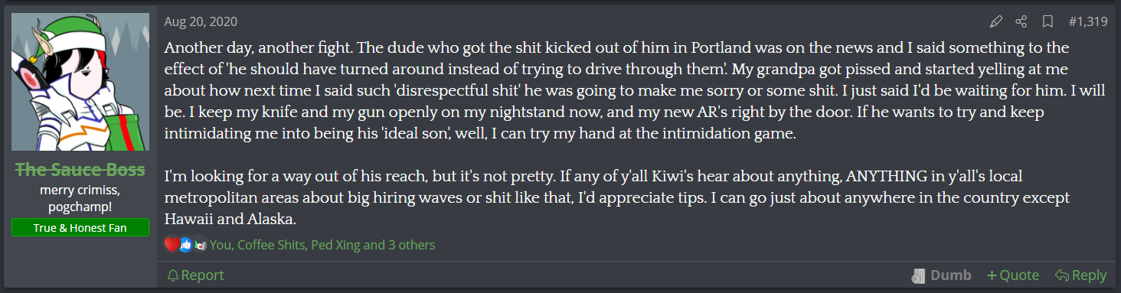1121x293 pixels.
Task: Click the red heart reaction icon
Action: coord(172,245)
